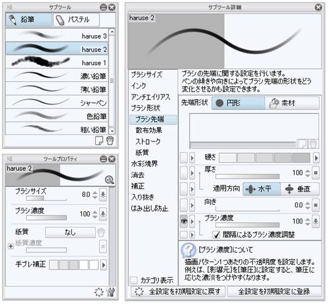Screen dimensions: 328x305
Task: Select 垂直 vertical apply direction
Action: [300, 189]
